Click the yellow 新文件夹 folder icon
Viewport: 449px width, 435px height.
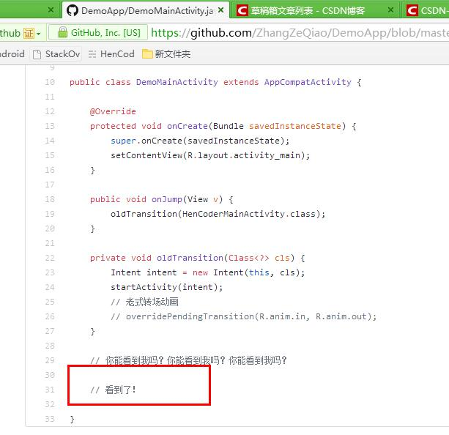tap(147, 54)
